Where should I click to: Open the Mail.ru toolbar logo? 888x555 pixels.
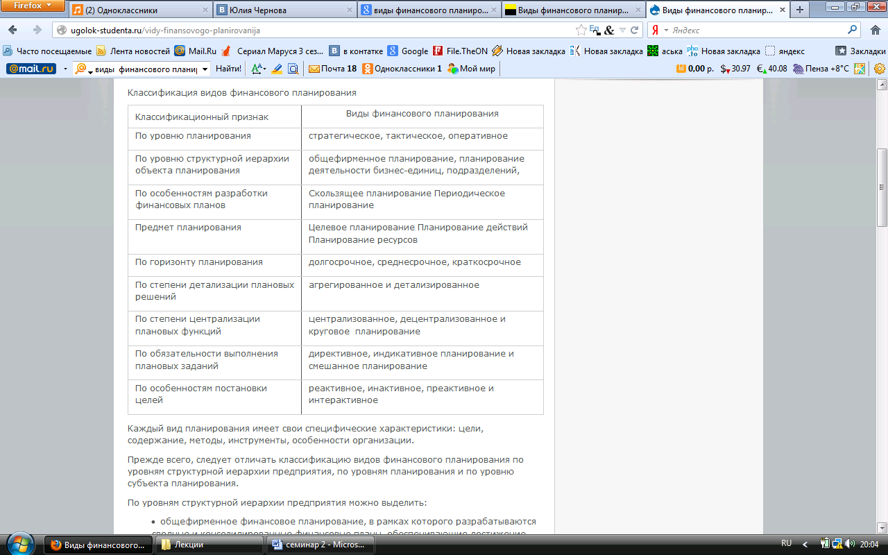[x=31, y=69]
